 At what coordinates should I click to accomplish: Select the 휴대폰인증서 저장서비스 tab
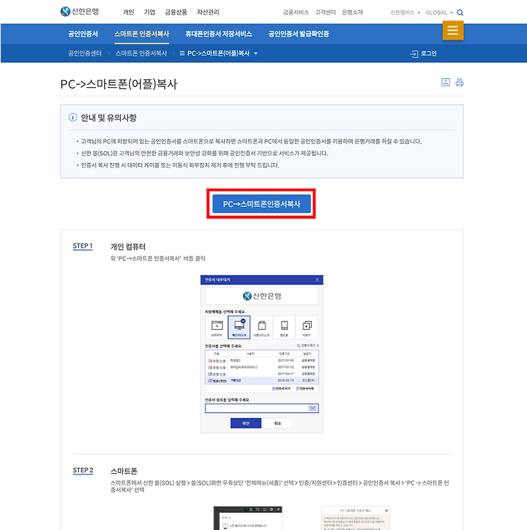[x=219, y=34]
